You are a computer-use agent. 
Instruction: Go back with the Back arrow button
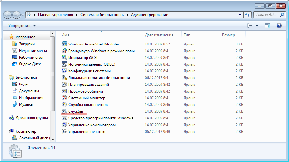pyautogui.click(x=8, y=15)
